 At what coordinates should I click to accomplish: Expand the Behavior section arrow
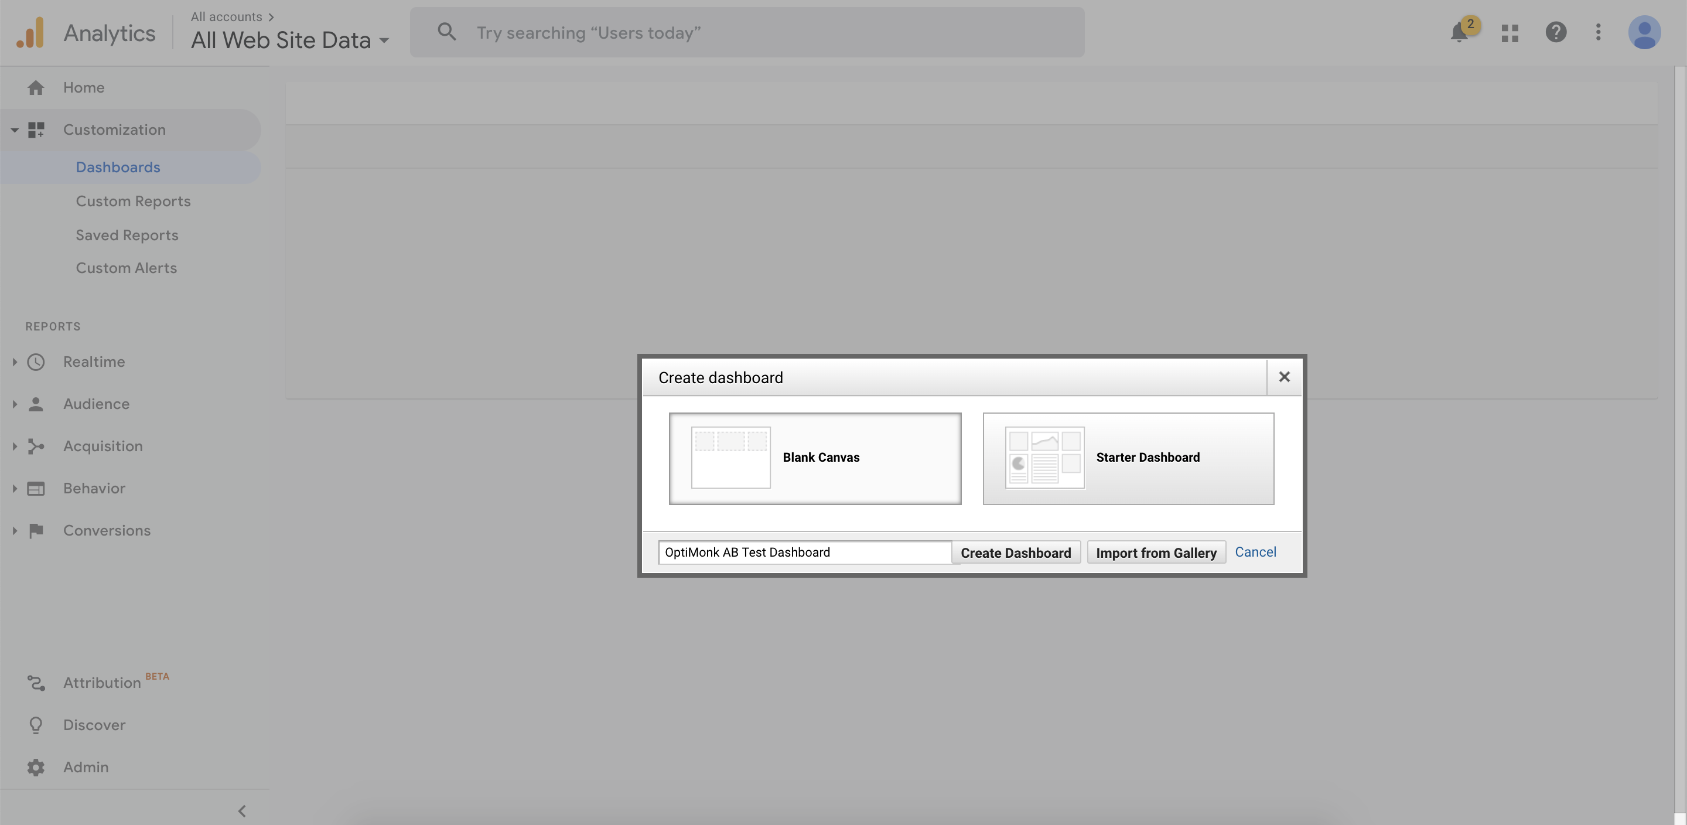(x=15, y=488)
